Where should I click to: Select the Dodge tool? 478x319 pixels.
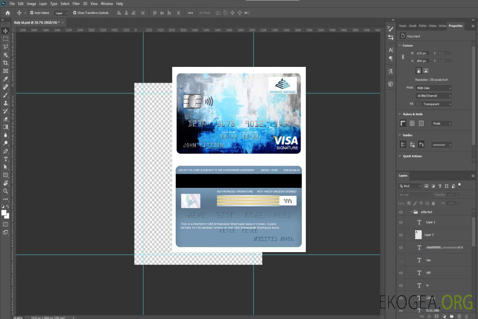5,143
